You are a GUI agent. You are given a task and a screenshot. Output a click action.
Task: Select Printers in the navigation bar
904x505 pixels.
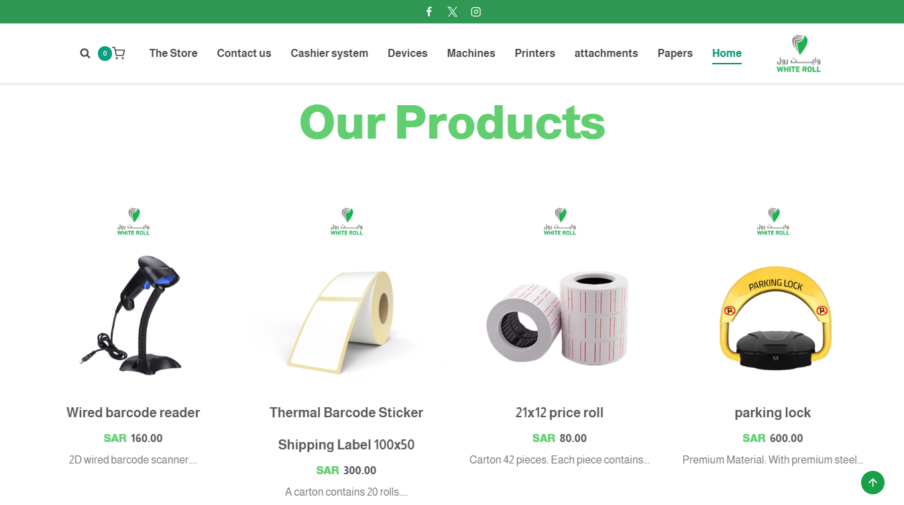[535, 53]
